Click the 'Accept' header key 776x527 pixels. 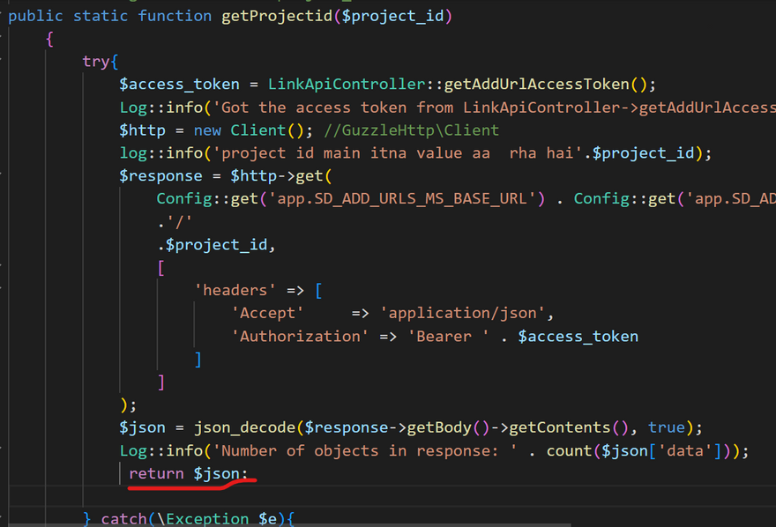268,314
